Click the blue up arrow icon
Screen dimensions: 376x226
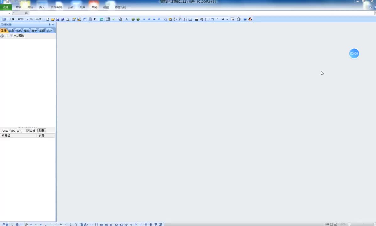point(154,19)
